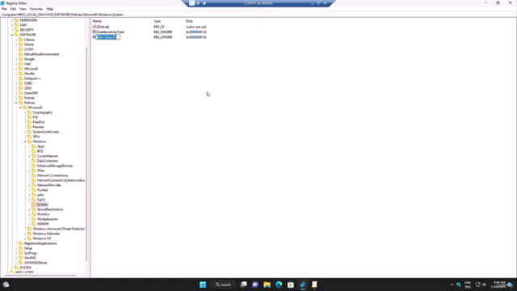This screenshot has height=291, width=517.
Task: Click the OpenSSH key folder icon
Action: click(x=21, y=93)
